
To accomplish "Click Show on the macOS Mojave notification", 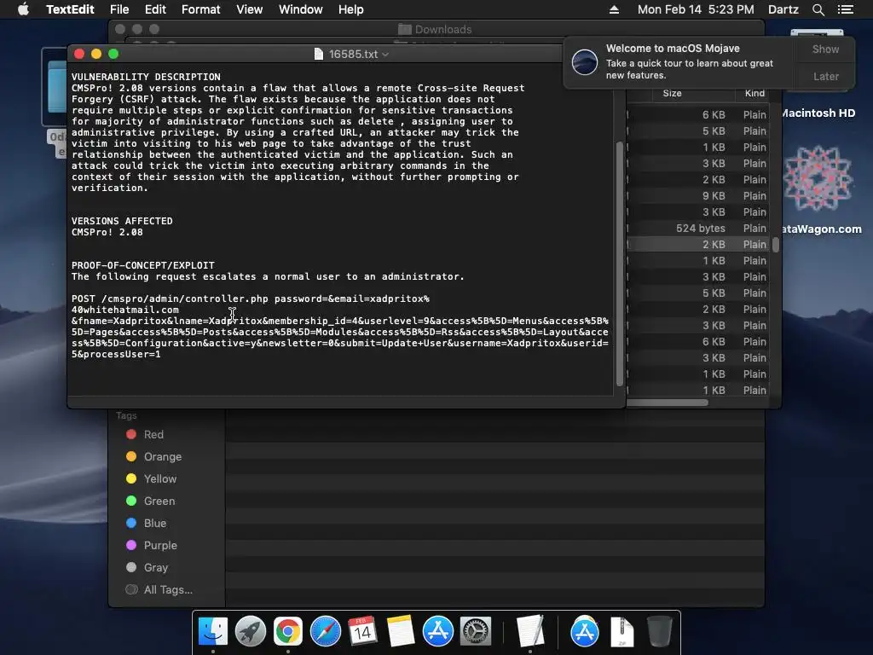I will tap(825, 49).
